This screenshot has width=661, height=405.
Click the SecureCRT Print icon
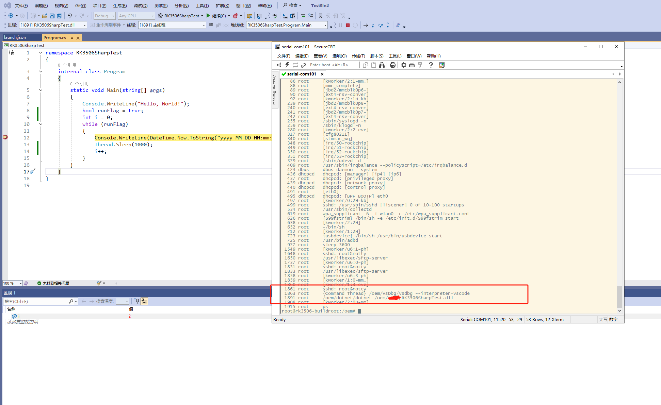(x=392, y=65)
